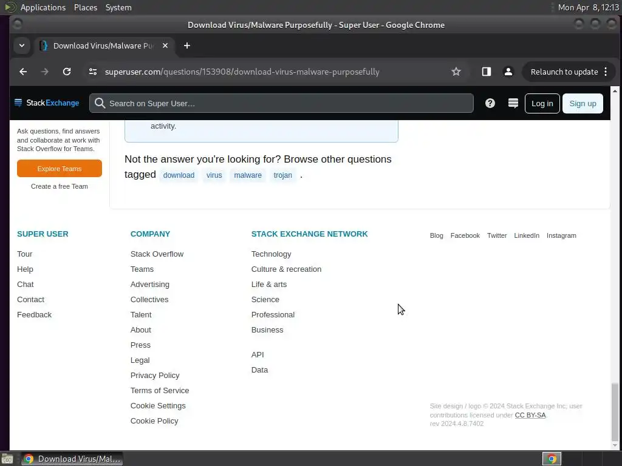The height and width of the screenshot is (466, 622).
Task: Open the Advertising footer link
Action: [150, 284]
